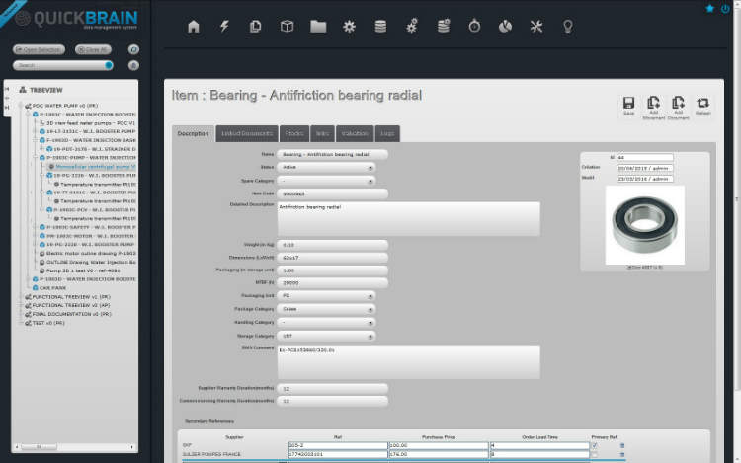Expand the FINAL DOCUMENTATION v0 (PR) node
The width and height of the screenshot is (741, 463).
tap(21, 314)
